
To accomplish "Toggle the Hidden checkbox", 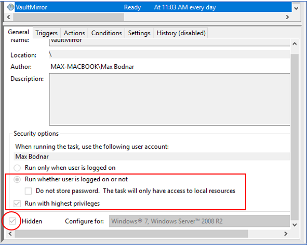I will [x=12, y=221].
